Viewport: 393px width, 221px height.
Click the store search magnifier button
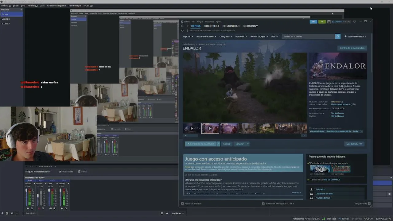click(x=338, y=37)
